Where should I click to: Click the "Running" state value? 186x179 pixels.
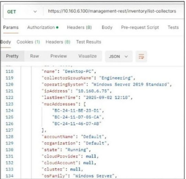77,150
